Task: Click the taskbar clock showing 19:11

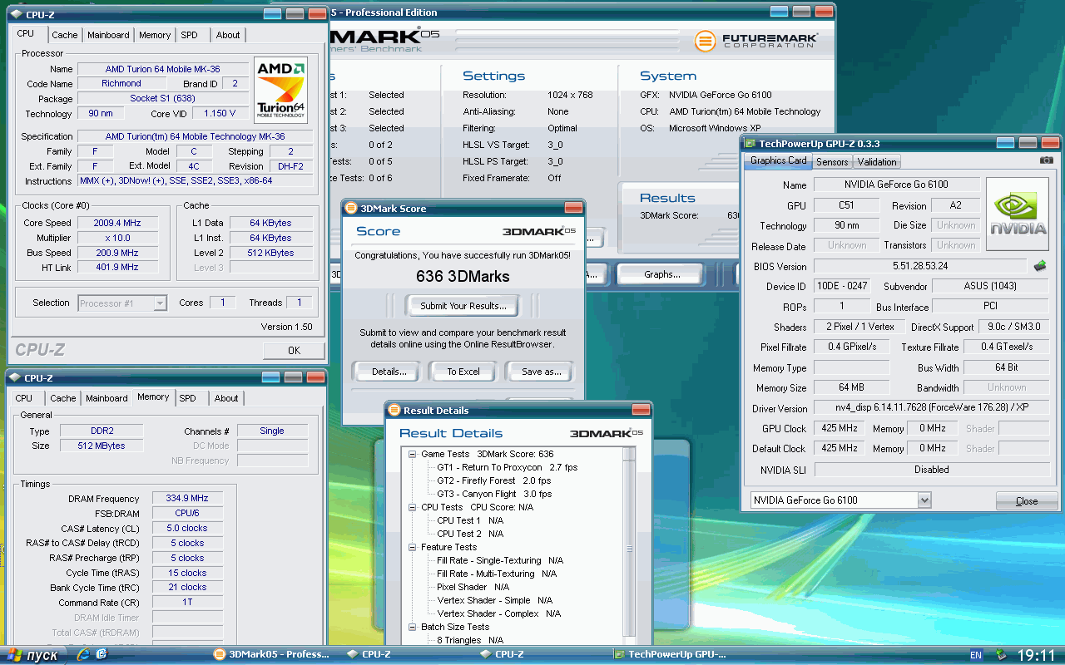Action: pos(1036,655)
